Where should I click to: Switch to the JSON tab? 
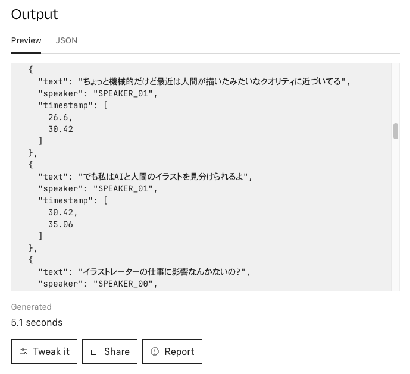[x=66, y=40]
